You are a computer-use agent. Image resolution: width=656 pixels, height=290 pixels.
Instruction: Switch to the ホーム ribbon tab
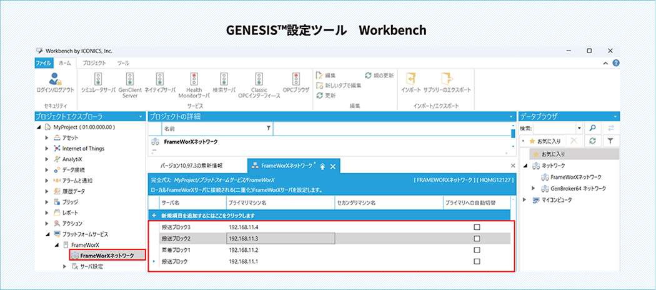(x=65, y=63)
